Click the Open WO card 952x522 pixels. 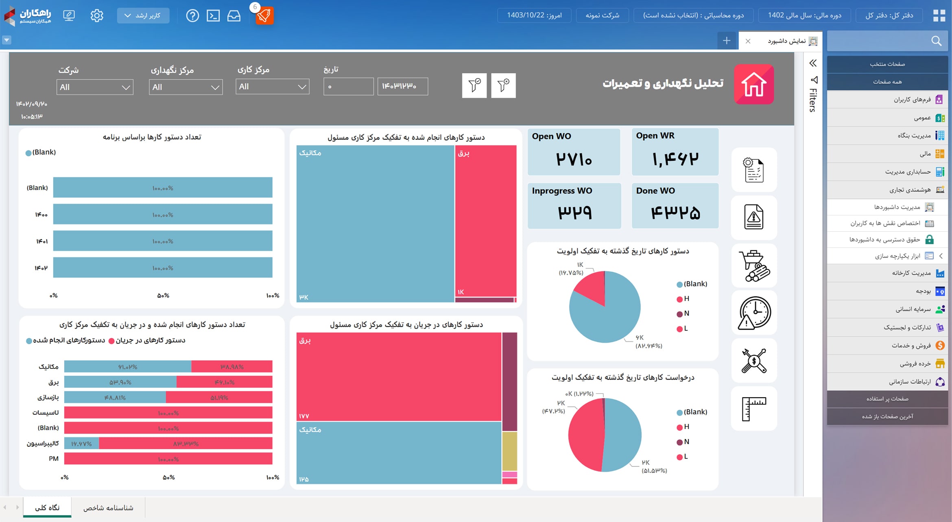coord(574,152)
